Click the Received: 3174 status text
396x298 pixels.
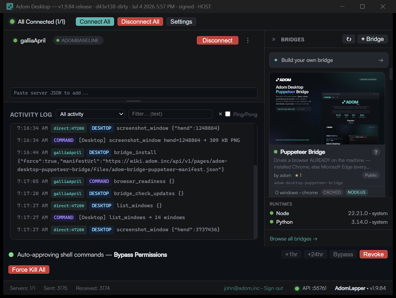tap(93, 288)
